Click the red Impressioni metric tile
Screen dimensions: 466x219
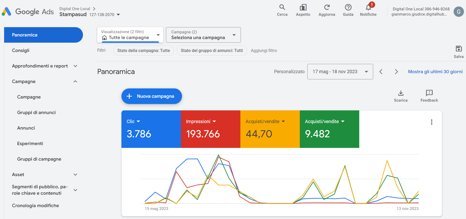coord(210,129)
